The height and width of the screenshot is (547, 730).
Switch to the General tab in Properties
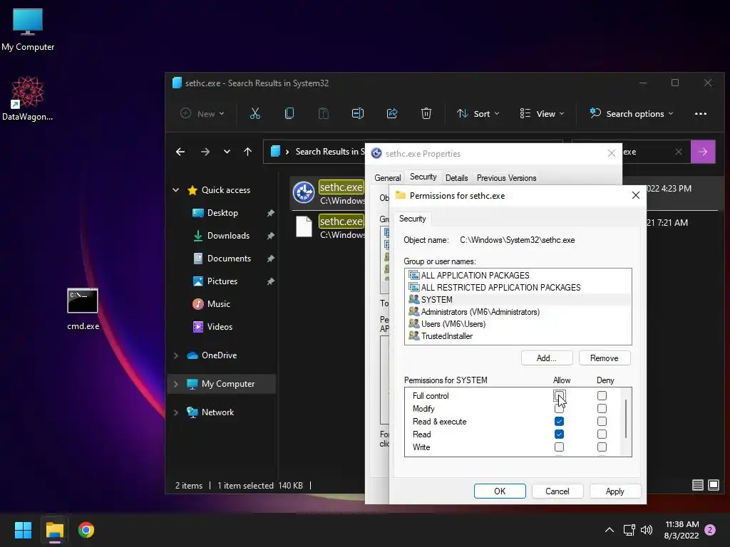pyautogui.click(x=387, y=177)
